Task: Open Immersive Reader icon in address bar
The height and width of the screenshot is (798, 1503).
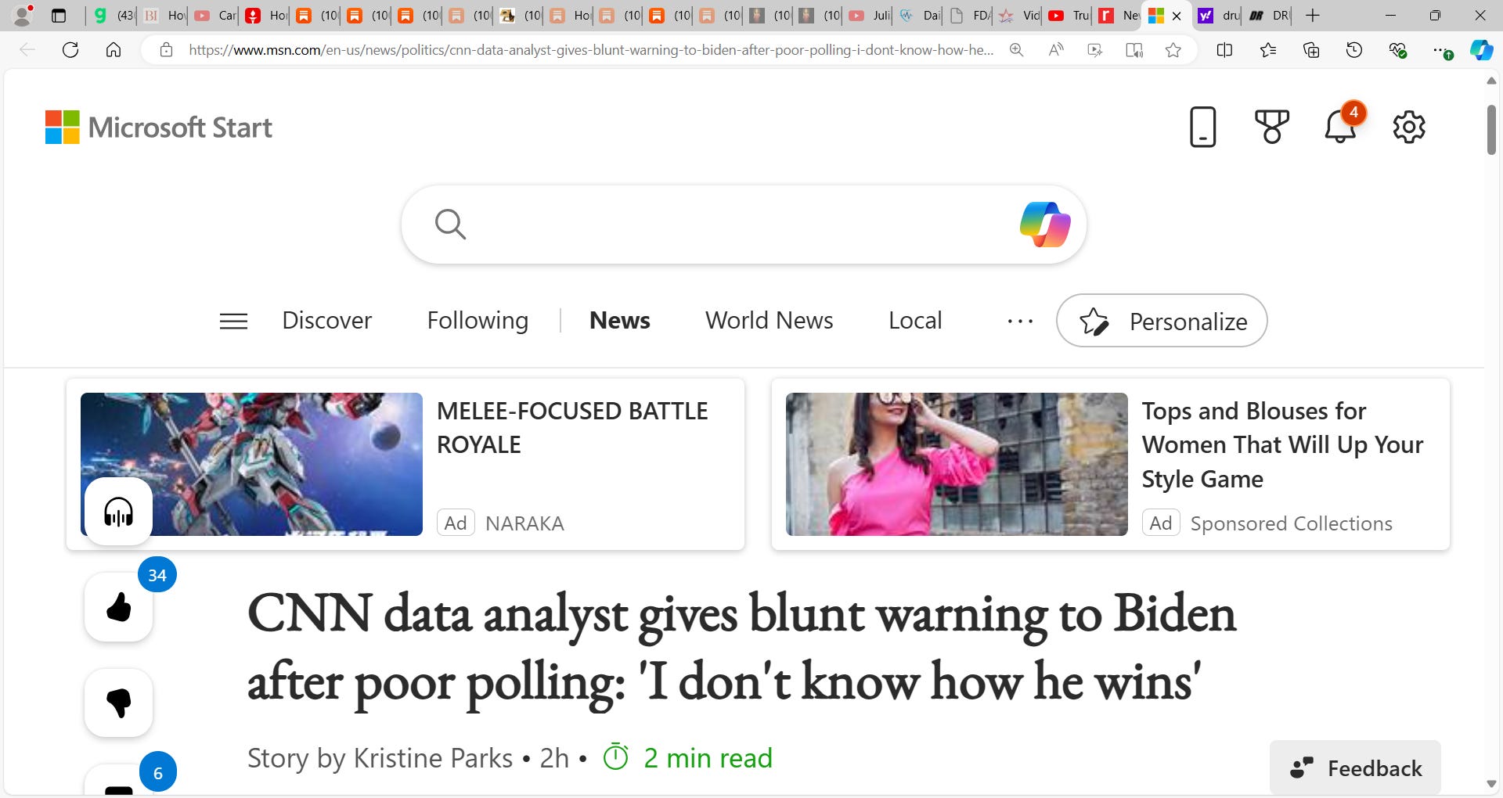Action: click(x=1134, y=50)
